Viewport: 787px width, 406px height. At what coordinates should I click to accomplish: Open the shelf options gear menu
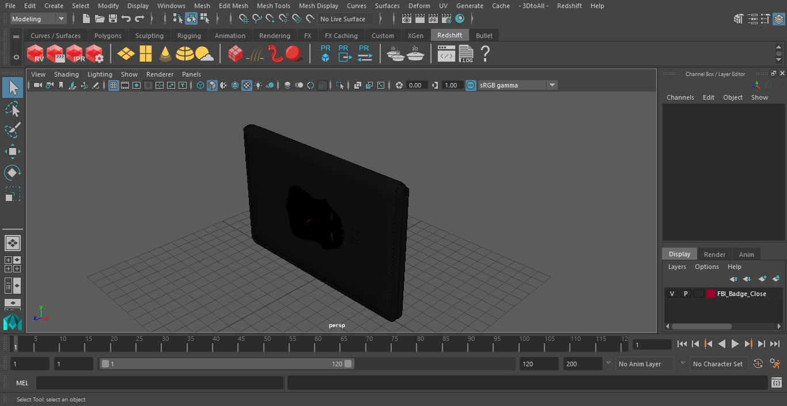[16, 56]
